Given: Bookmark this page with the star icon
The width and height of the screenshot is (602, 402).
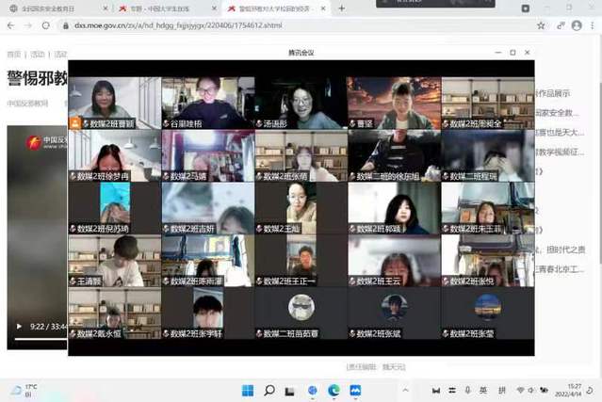Looking at the screenshot, I should 541,25.
